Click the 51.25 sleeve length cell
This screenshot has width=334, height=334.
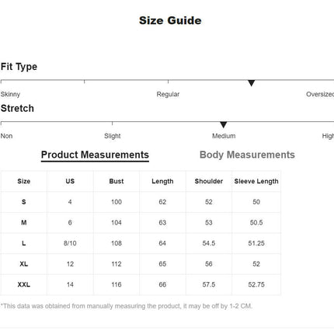click(256, 243)
